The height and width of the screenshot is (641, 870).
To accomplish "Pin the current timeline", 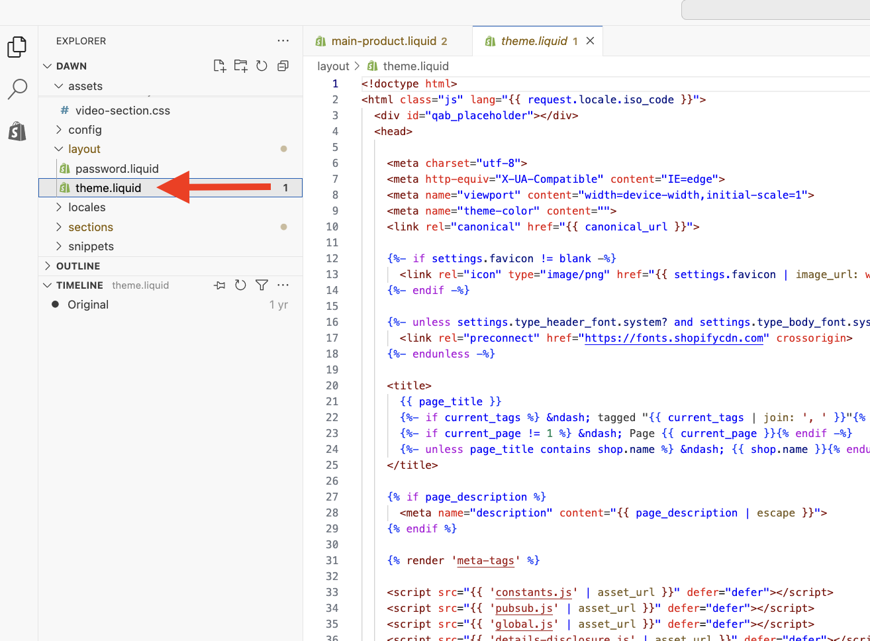I will pos(220,285).
